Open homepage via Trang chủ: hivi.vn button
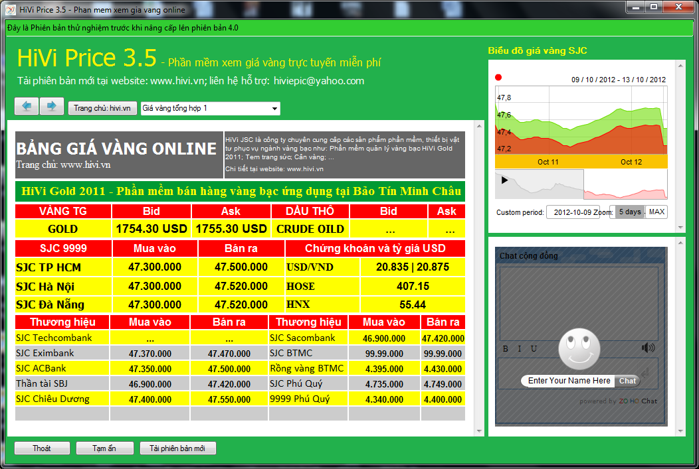 (x=102, y=108)
